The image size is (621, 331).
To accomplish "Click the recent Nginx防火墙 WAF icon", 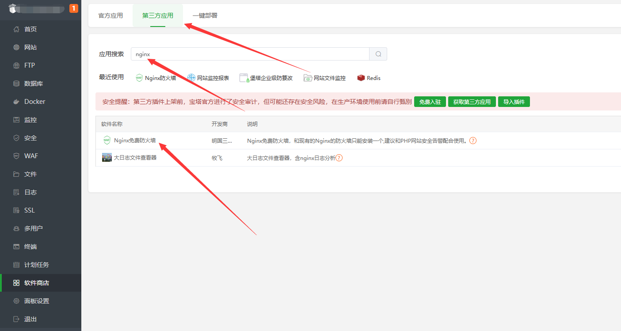I will (x=139, y=78).
